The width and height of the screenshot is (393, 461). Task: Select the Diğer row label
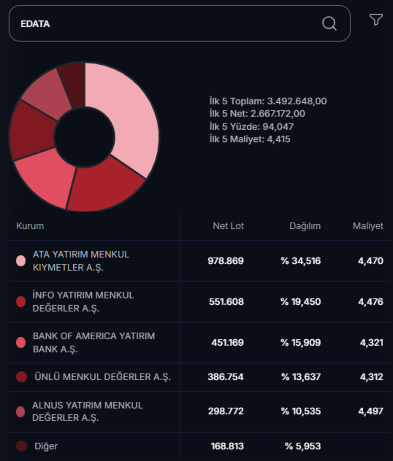click(x=46, y=446)
